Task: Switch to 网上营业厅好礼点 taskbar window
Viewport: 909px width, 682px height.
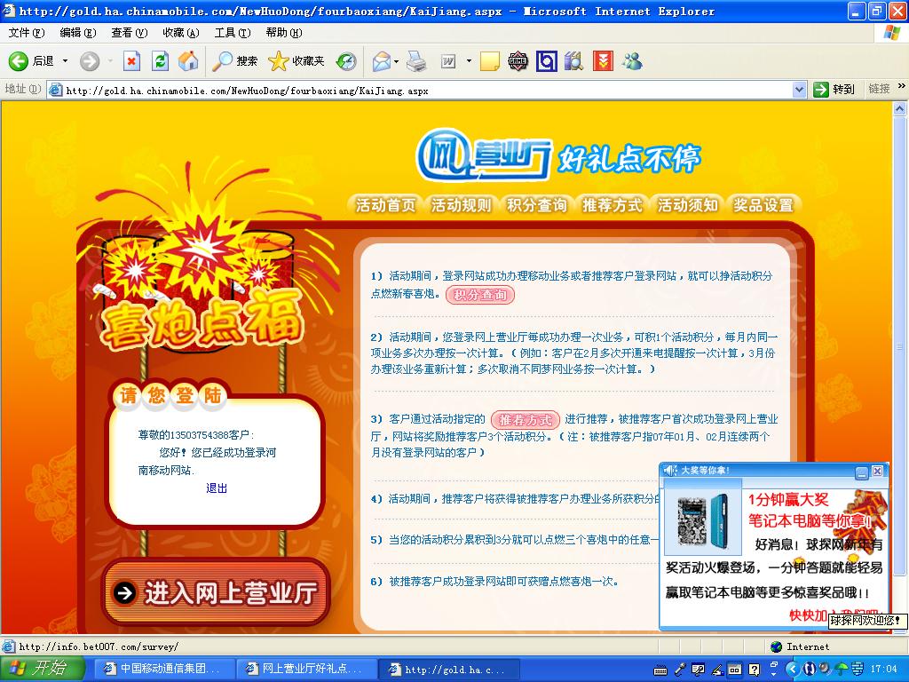Action: [305, 670]
